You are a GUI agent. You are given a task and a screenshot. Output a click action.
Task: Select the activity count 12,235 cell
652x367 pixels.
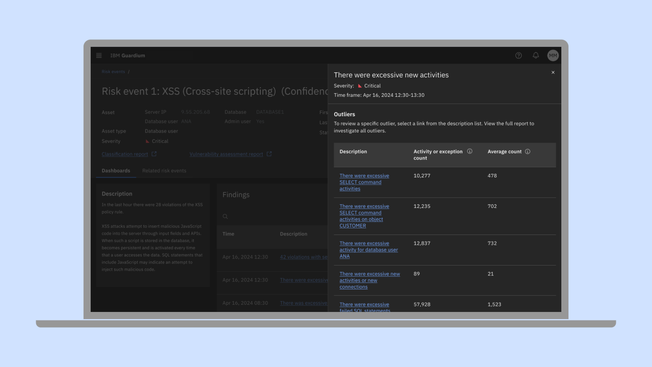422,206
